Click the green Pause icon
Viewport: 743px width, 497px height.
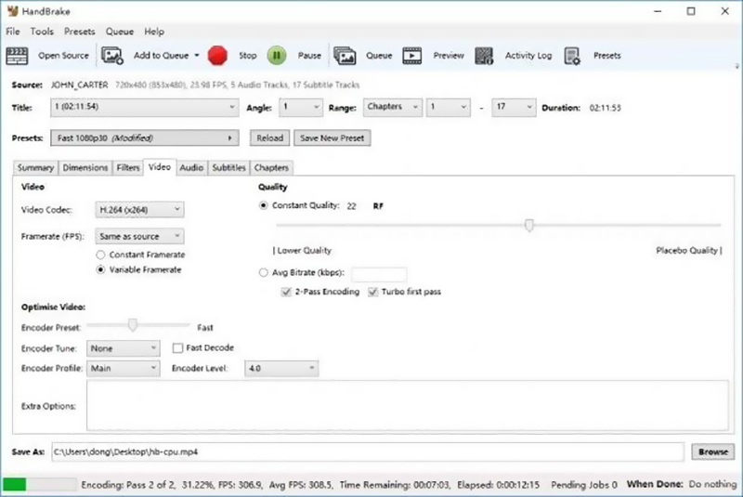pos(277,56)
